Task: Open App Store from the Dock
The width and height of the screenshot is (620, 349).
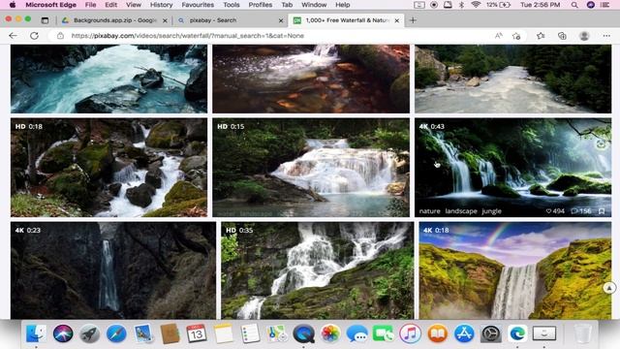Action: click(x=464, y=333)
